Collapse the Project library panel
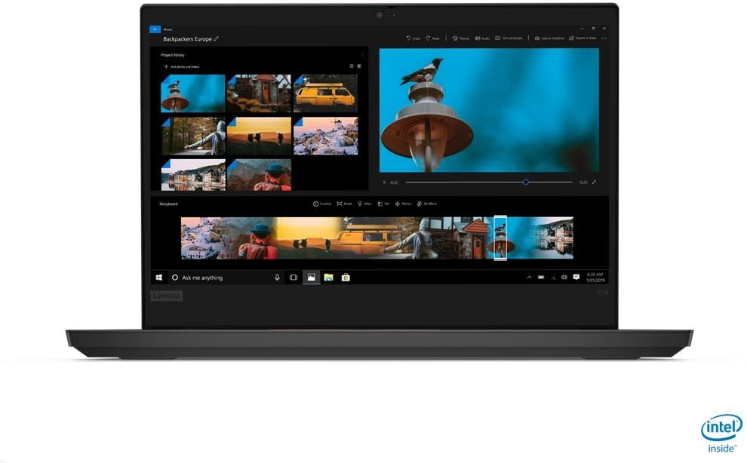The height and width of the screenshot is (463, 747). tap(361, 55)
